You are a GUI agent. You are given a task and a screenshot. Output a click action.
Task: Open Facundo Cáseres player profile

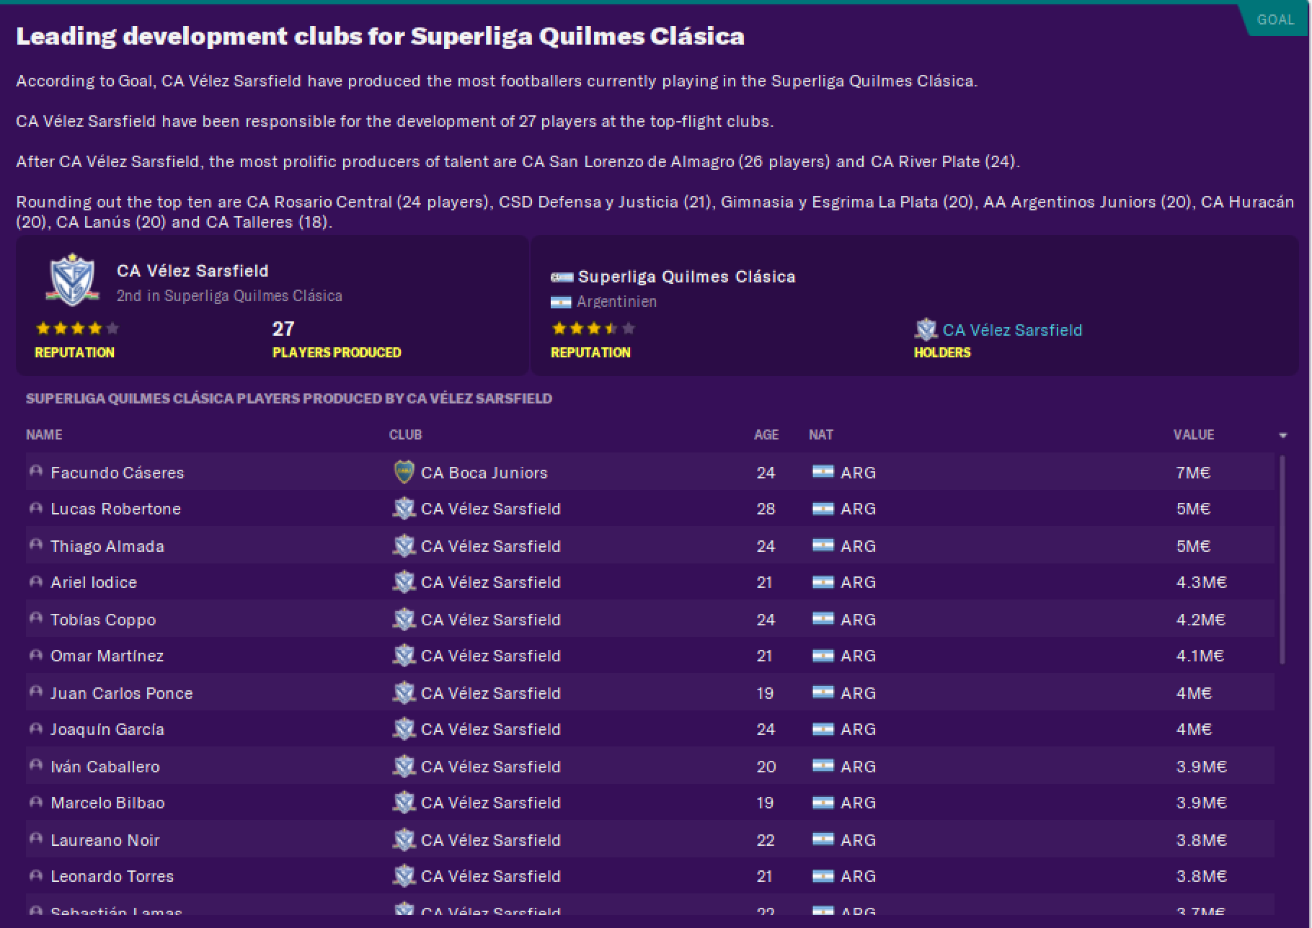pos(118,473)
